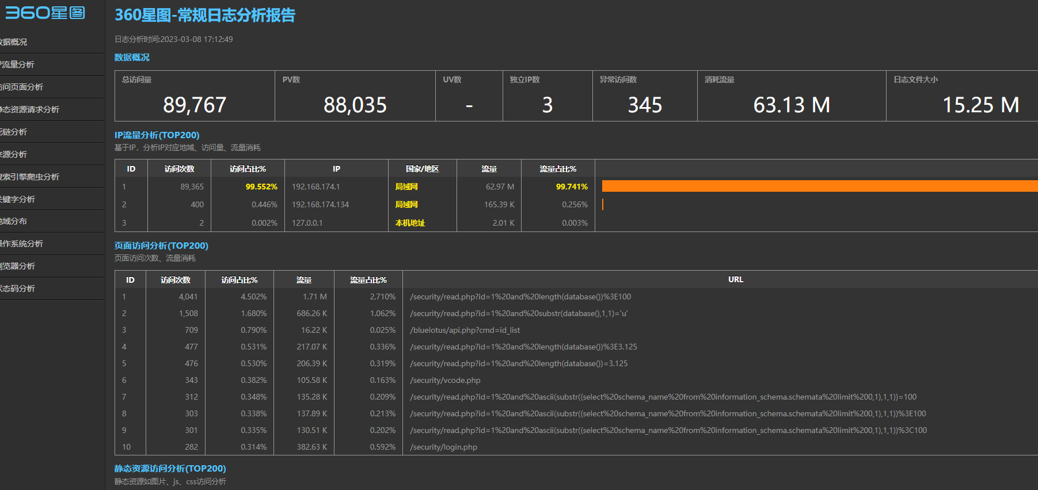This screenshot has width=1038, height=490.
Task: Click visit count 89,365 in the IP table
Action: pos(192,187)
